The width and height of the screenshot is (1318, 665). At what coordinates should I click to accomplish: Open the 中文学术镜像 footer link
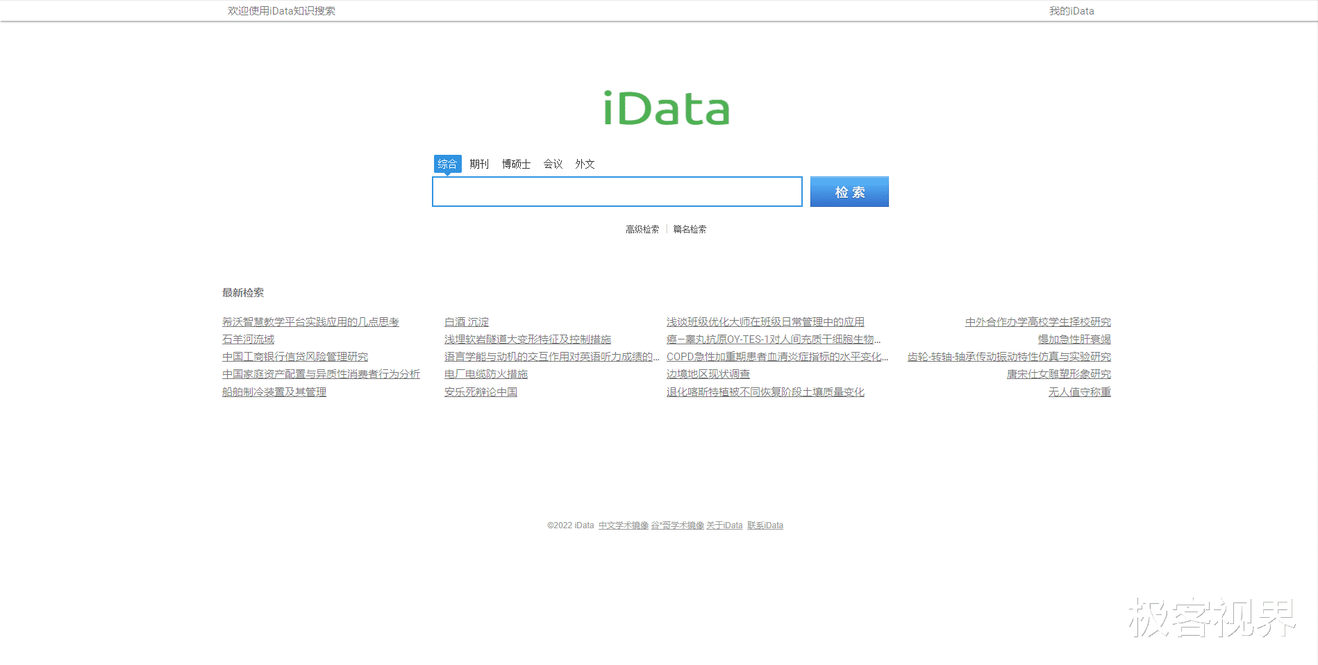[623, 525]
